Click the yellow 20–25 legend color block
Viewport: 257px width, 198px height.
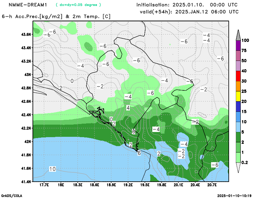click(x=238, y=96)
